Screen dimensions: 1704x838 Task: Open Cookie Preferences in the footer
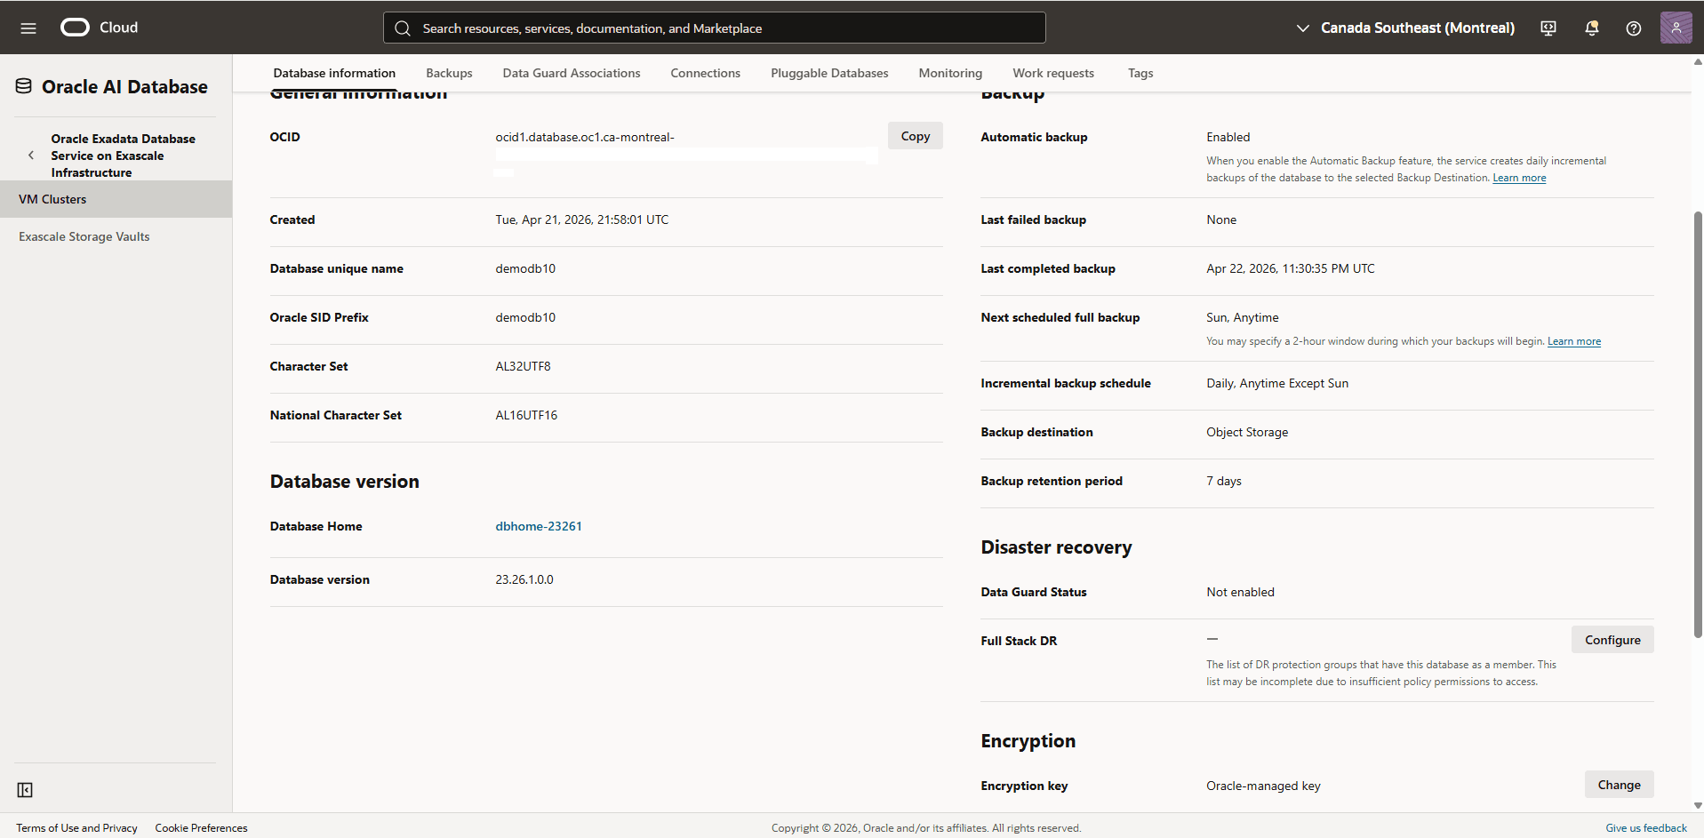click(201, 827)
